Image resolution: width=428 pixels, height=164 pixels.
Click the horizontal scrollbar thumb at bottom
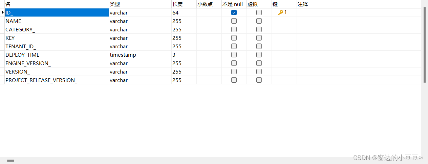(11, 161)
